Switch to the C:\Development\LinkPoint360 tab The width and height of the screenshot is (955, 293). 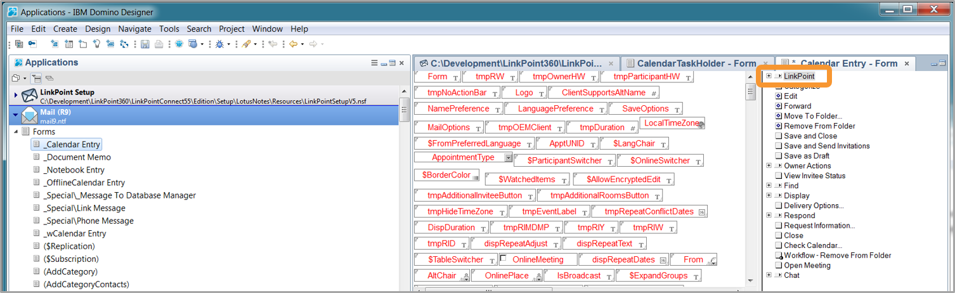[x=516, y=63]
